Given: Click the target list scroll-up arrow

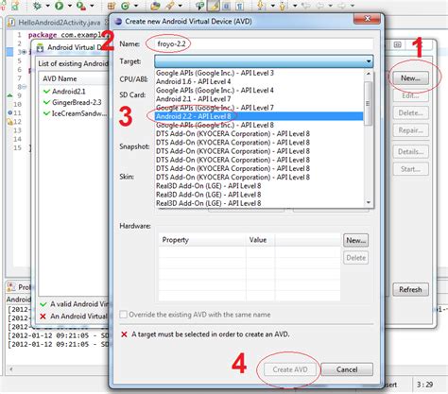Looking at the screenshot, I should coord(368,74).
